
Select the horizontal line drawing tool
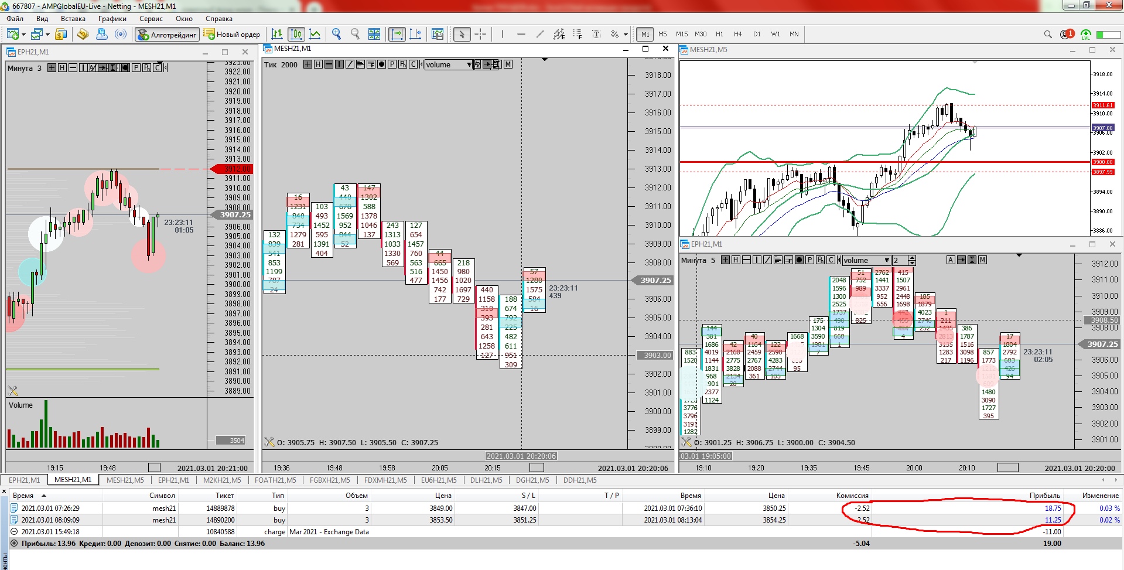(521, 34)
